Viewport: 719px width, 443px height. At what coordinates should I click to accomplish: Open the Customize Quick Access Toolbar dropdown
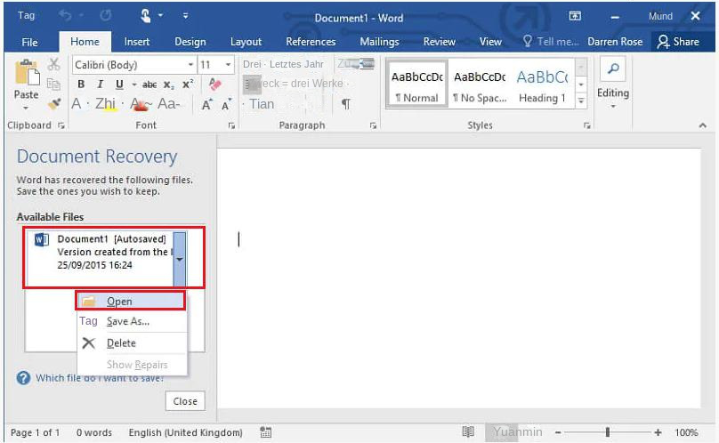tap(185, 16)
